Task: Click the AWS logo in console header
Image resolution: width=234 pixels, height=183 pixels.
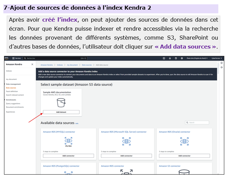Action: (x=6, y=58)
